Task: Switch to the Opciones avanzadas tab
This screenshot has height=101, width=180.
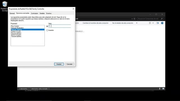Action: click(22, 13)
